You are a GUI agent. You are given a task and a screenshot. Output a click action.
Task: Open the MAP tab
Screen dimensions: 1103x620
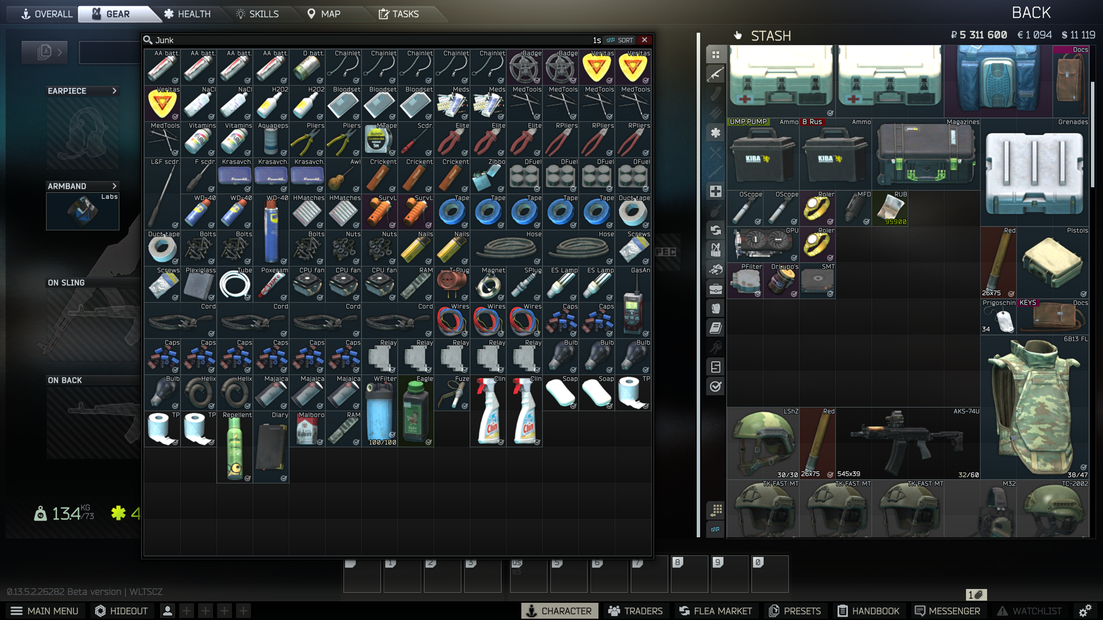pyautogui.click(x=324, y=14)
